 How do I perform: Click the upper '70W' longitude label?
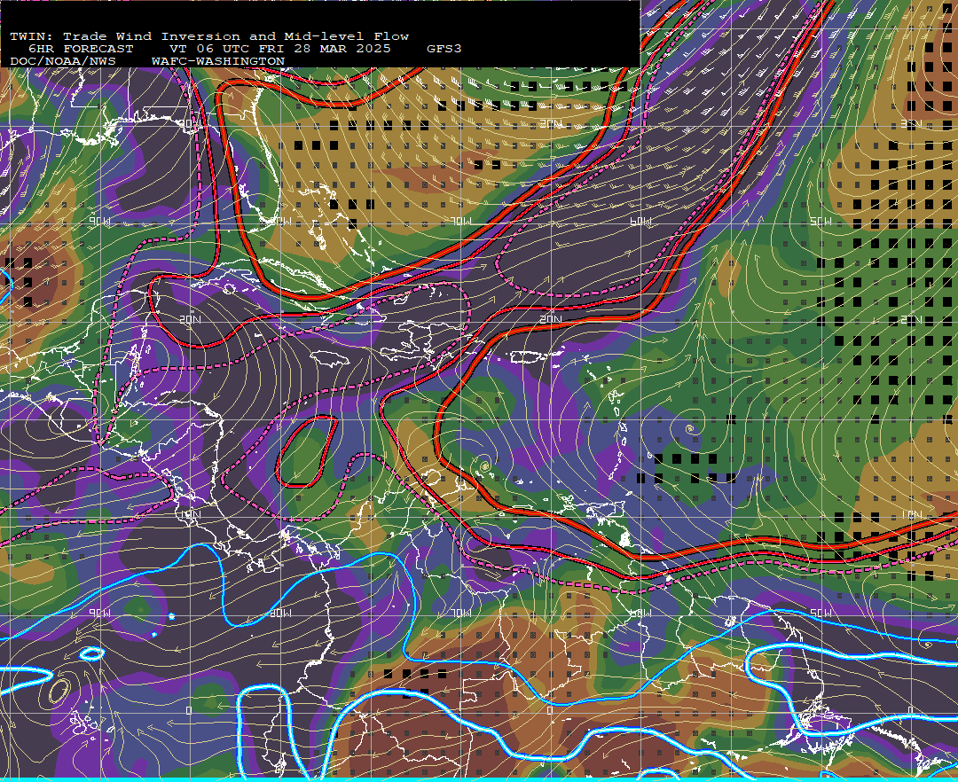tap(462, 222)
